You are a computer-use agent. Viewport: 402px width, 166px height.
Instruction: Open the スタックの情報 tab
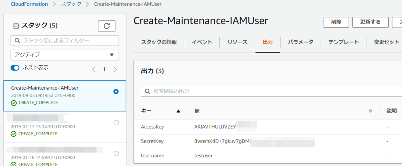pyautogui.click(x=159, y=42)
